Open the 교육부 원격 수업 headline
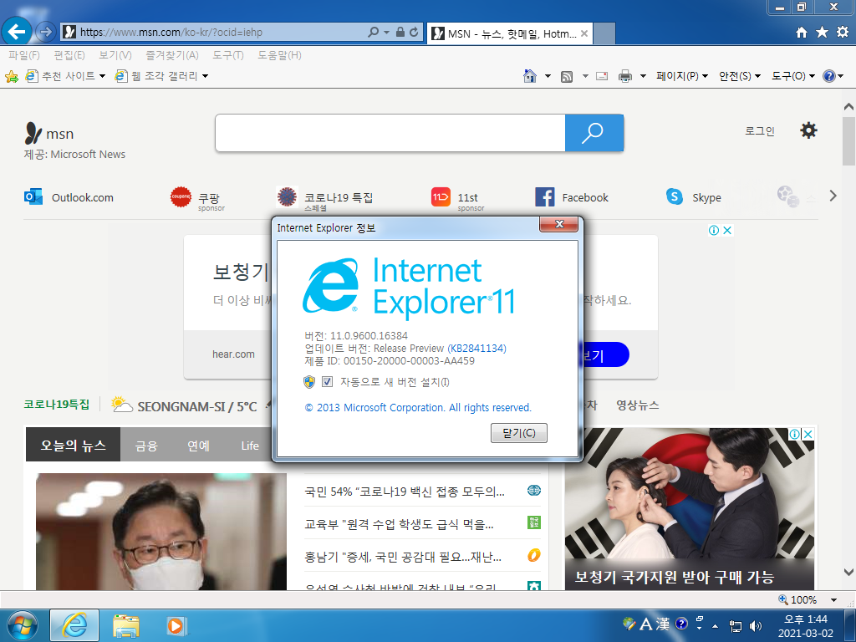 click(399, 524)
